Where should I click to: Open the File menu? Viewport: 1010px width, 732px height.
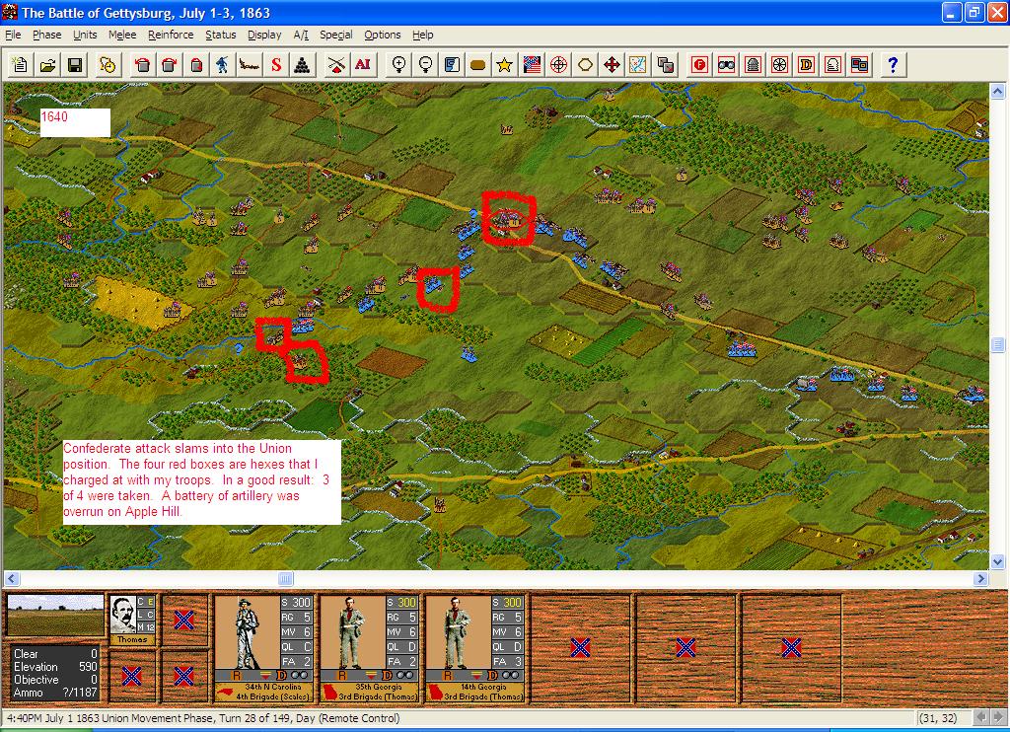(13, 35)
